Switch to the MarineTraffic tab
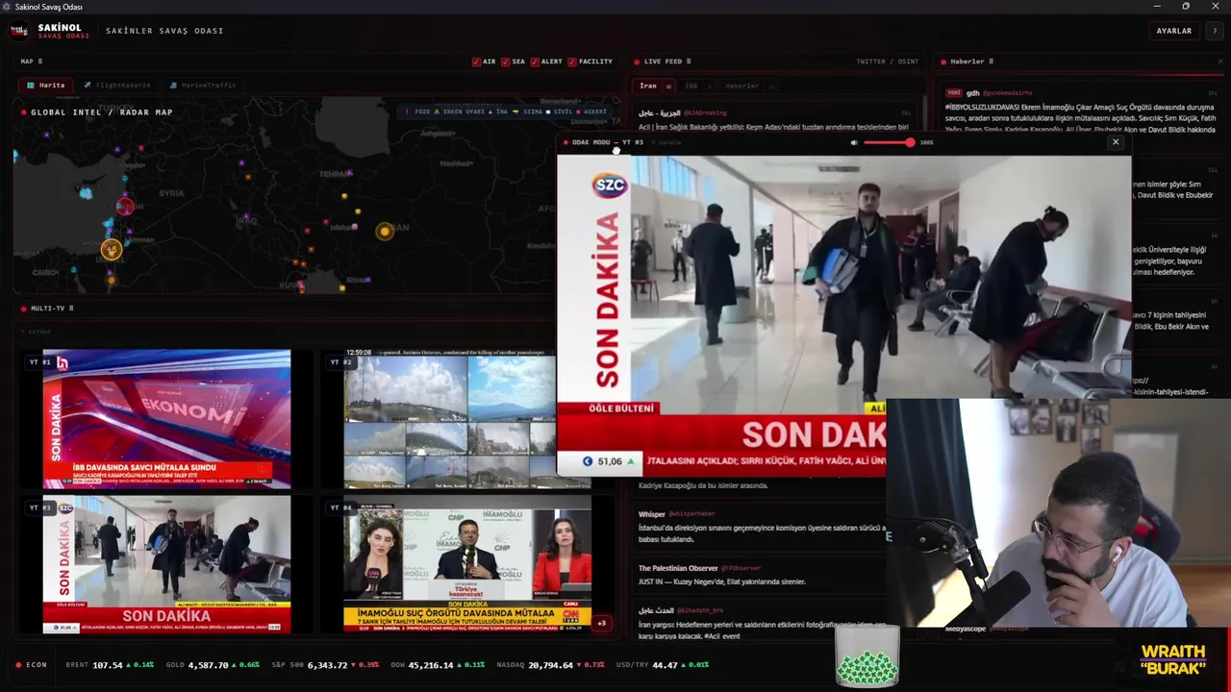This screenshot has height=692, width=1231. (x=202, y=86)
